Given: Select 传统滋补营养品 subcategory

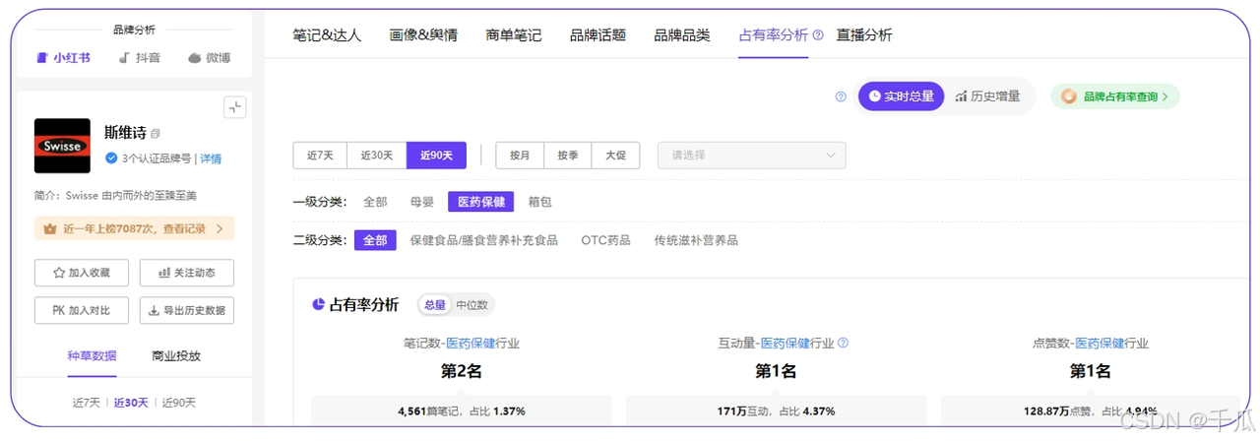Looking at the screenshot, I should point(696,240).
